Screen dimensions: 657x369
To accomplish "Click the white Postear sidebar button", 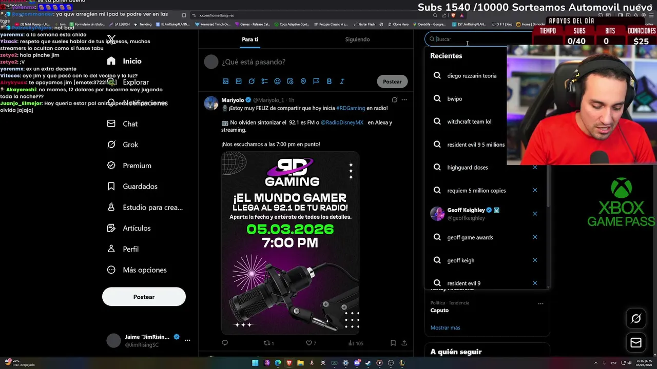I will pyautogui.click(x=144, y=297).
